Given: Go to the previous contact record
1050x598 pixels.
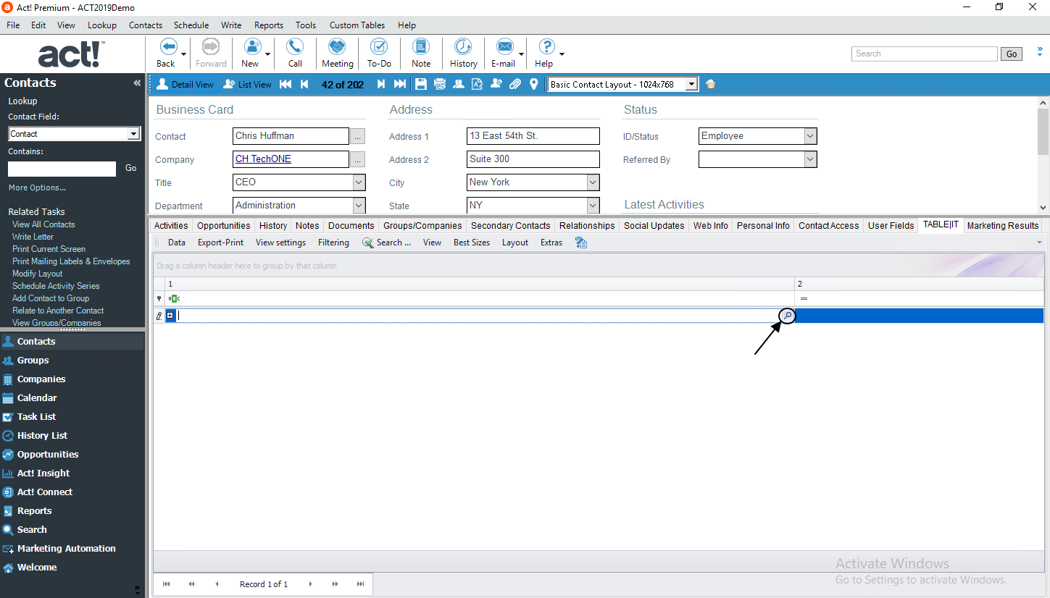Looking at the screenshot, I should (304, 85).
